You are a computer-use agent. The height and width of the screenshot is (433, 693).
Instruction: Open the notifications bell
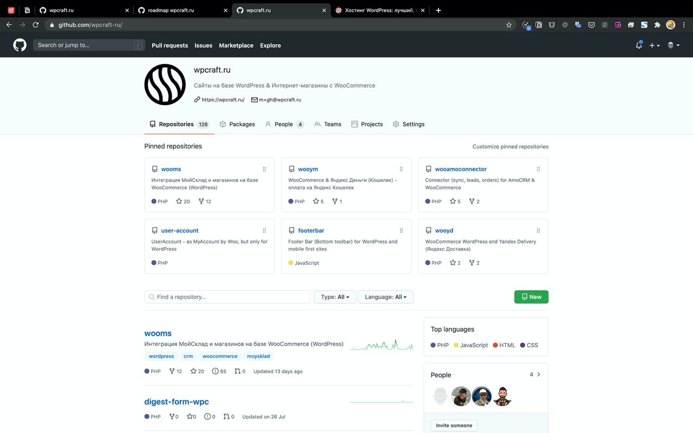[x=639, y=45]
